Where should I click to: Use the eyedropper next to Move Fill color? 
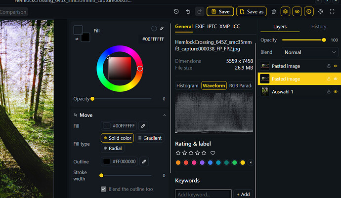coord(143,125)
